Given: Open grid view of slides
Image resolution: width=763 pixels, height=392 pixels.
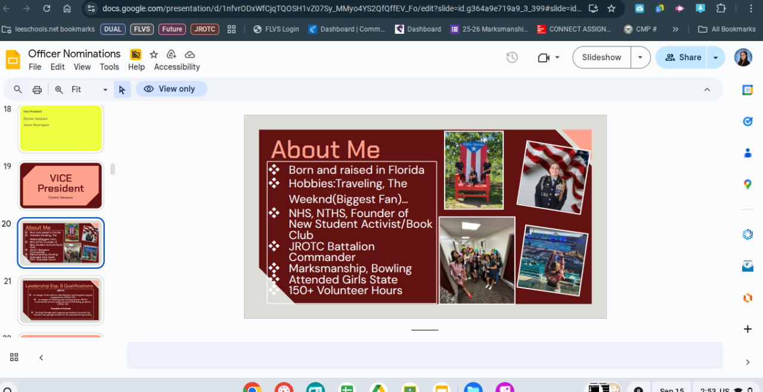Looking at the screenshot, I should pyautogui.click(x=14, y=357).
